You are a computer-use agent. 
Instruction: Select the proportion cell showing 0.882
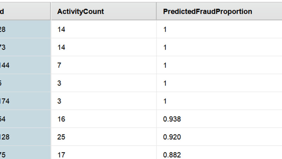click(219, 153)
